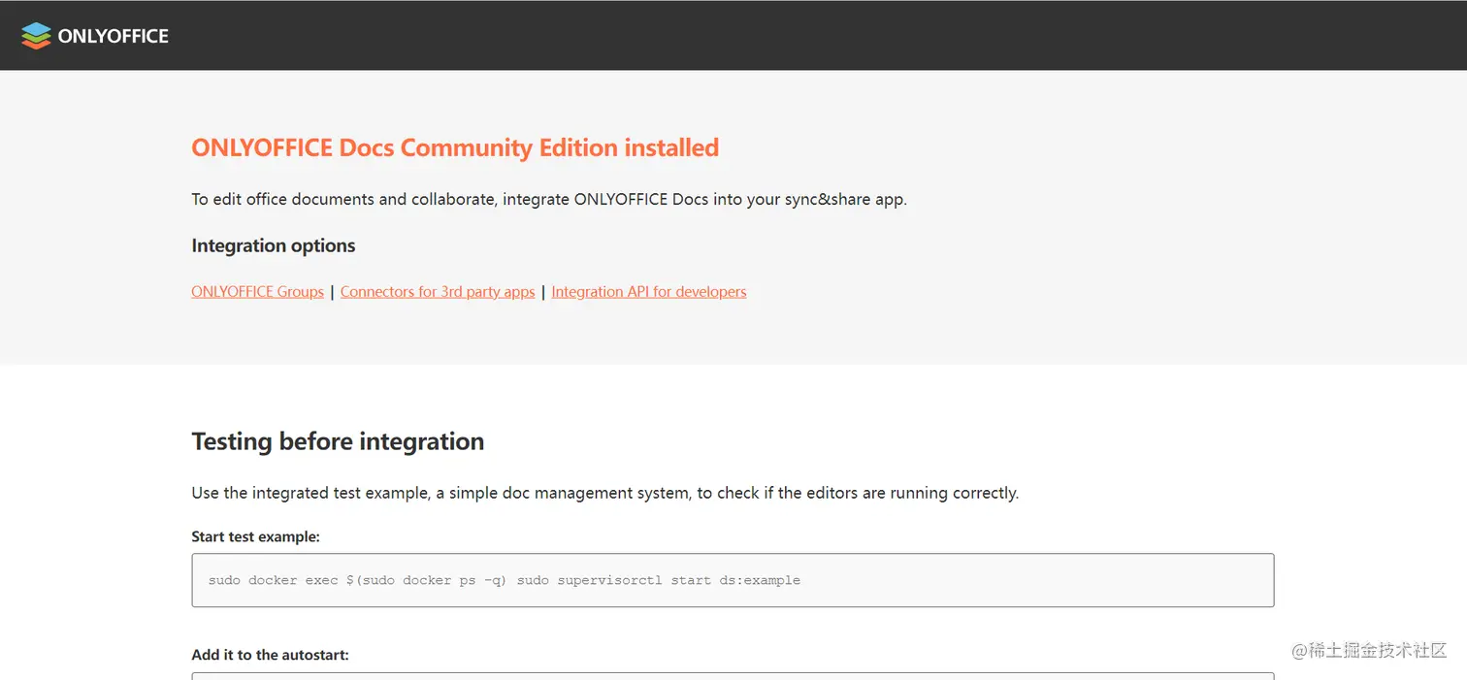Click the 'To edit office documents' paragraph
Screen dimensions: 1467x680
(549, 199)
